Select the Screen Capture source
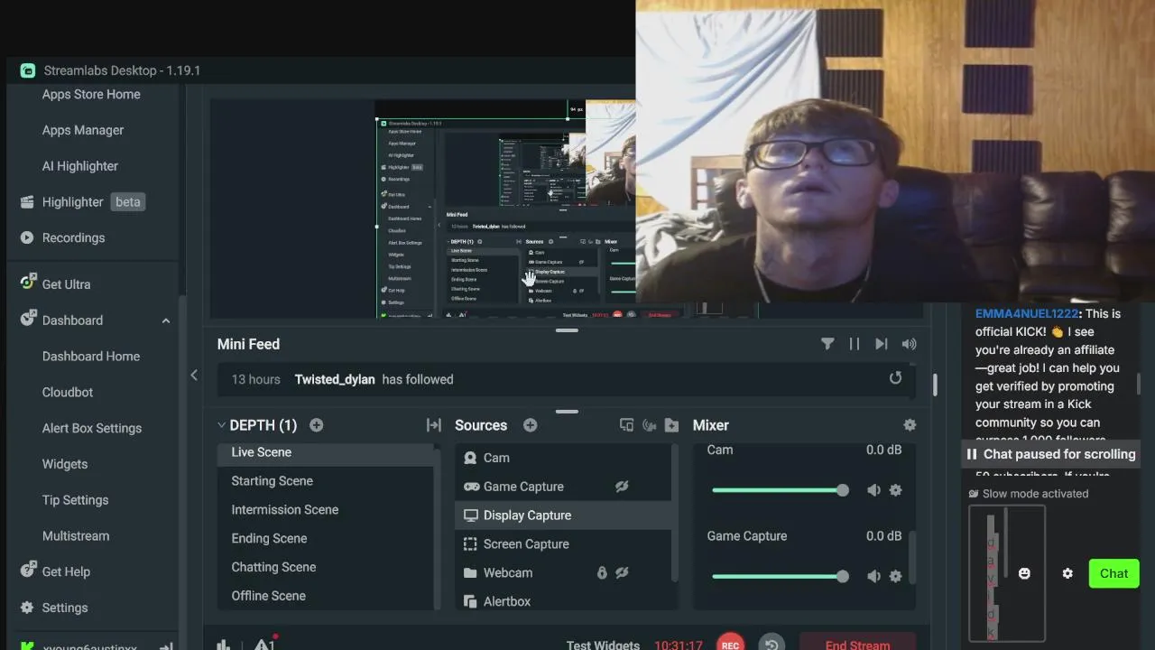The height and width of the screenshot is (650, 1155). [x=564, y=544]
